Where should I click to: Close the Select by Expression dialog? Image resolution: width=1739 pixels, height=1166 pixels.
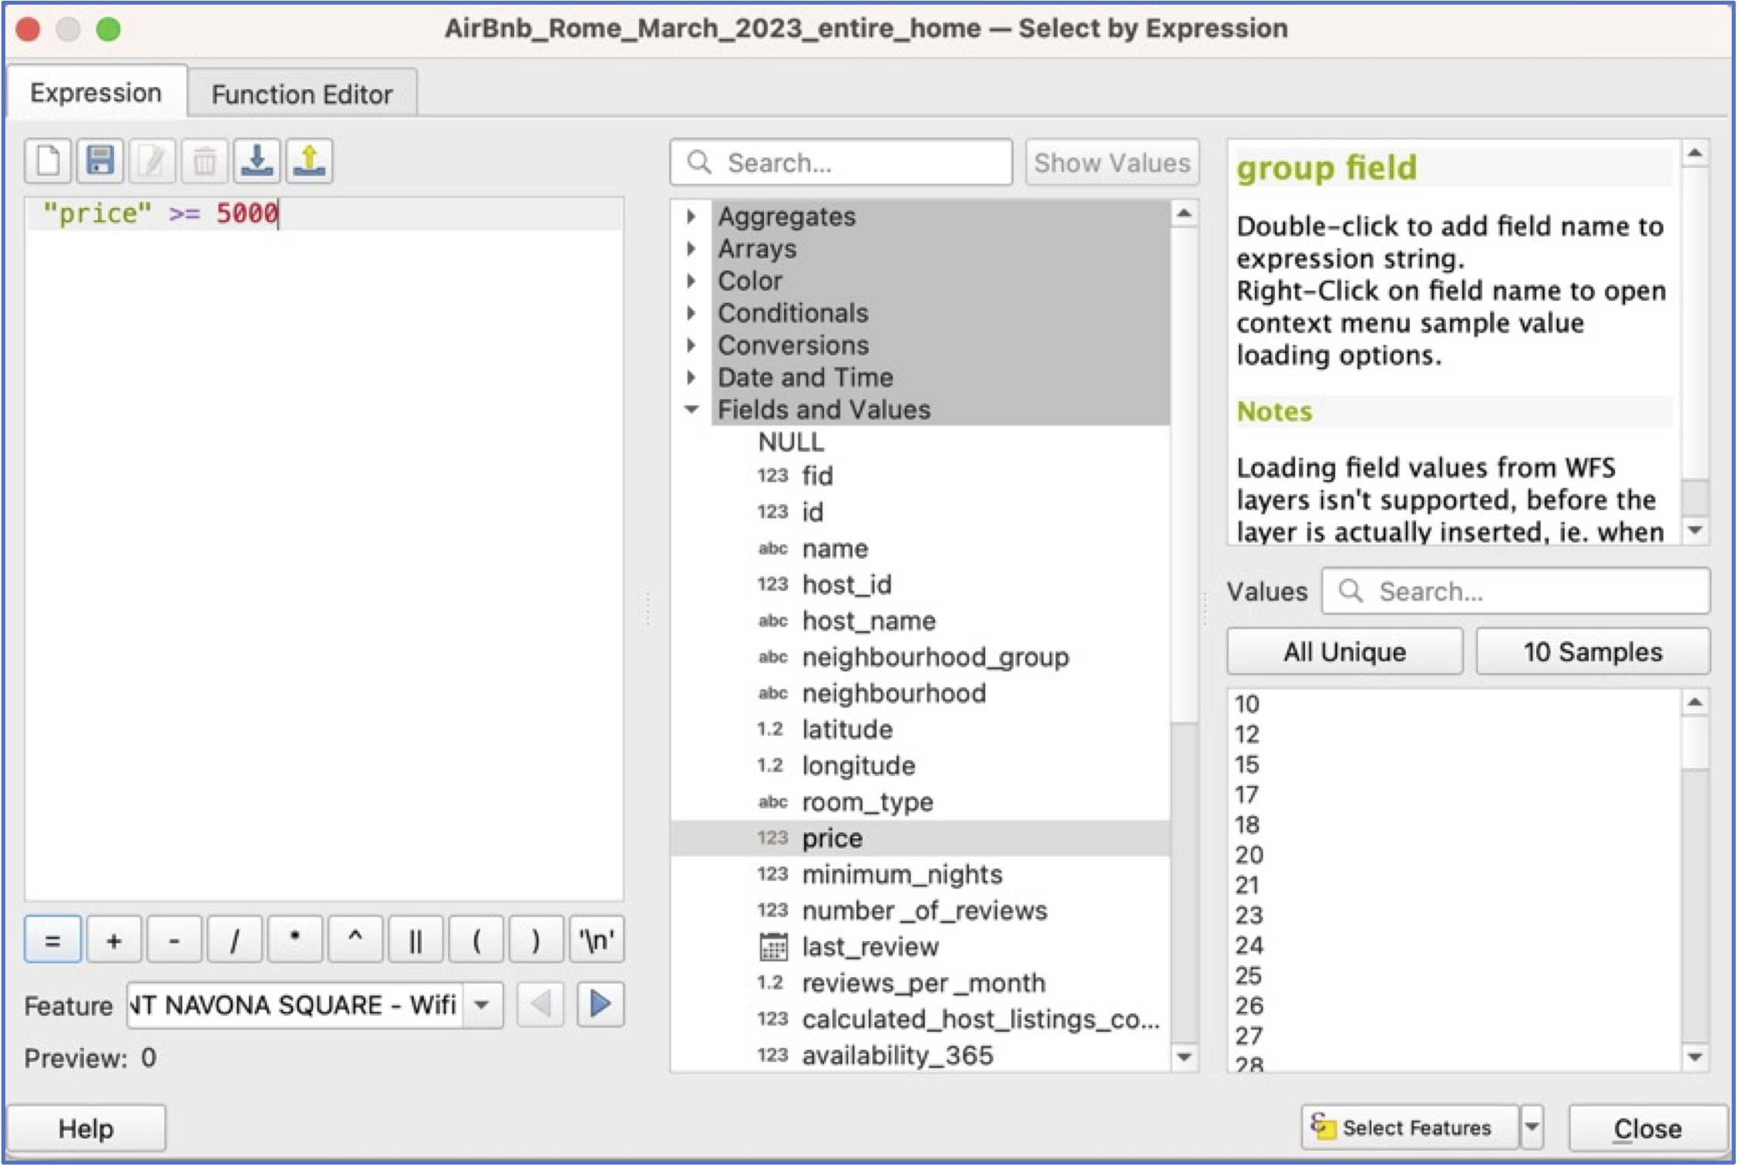[1648, 1128]
